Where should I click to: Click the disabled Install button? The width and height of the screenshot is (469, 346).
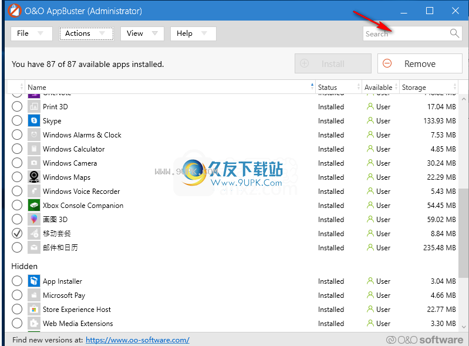point(333,63)
